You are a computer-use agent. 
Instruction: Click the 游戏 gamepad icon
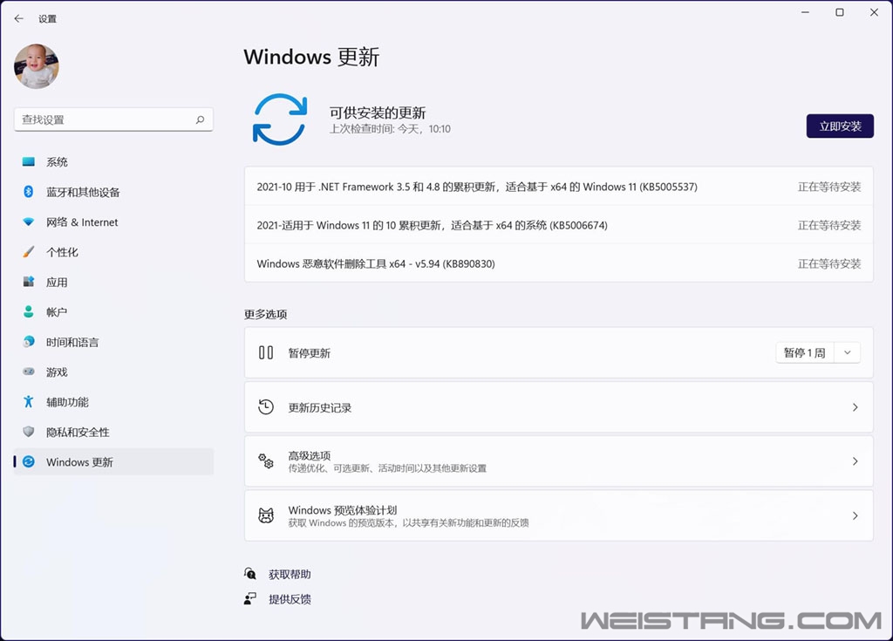click(x=29, y=372)
